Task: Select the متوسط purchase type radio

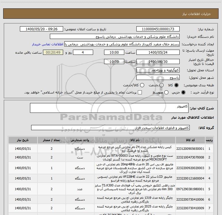Action: [x=166, y=92]
